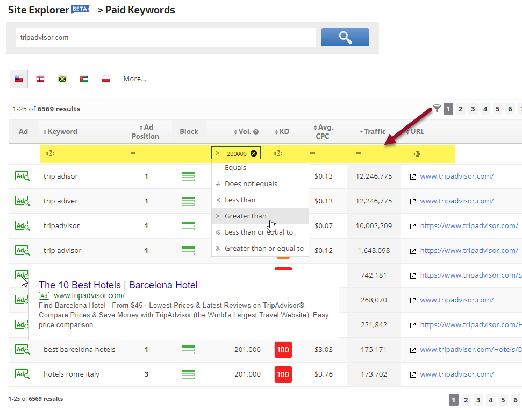This screenshot has width=522, height=410.
Task: Click the Vol. help question icon
Action: click(x=256, y=132)
